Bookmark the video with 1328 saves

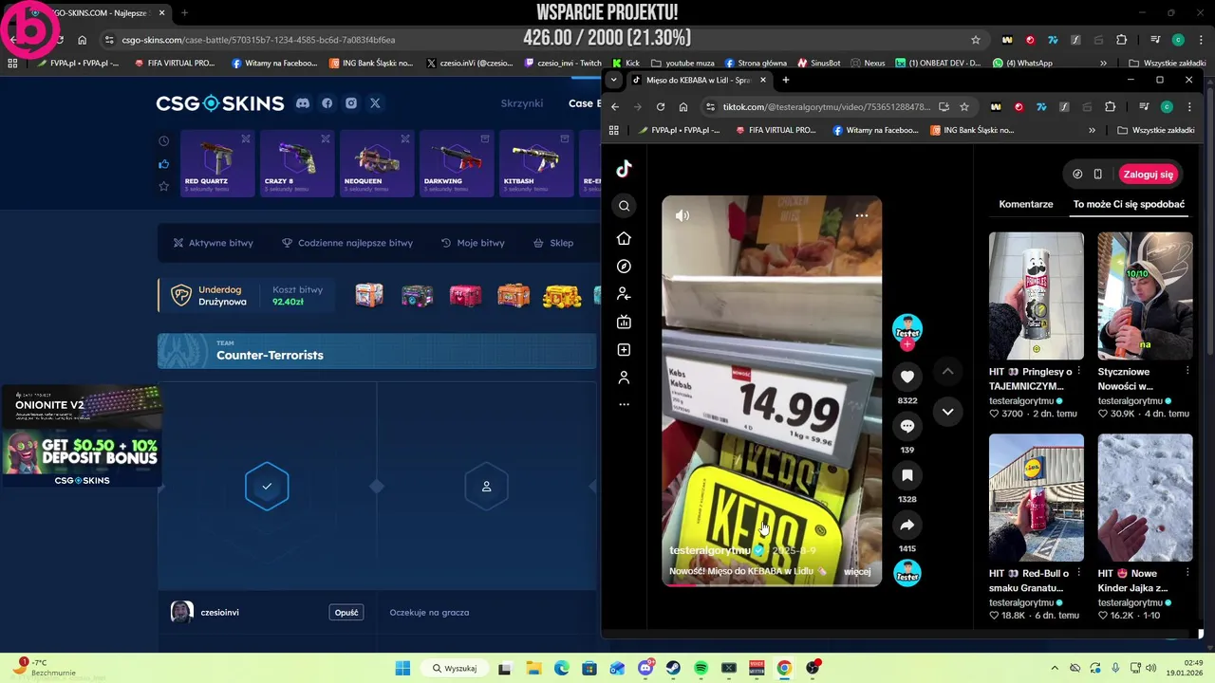pyautogui.click(x=907, y=475)
